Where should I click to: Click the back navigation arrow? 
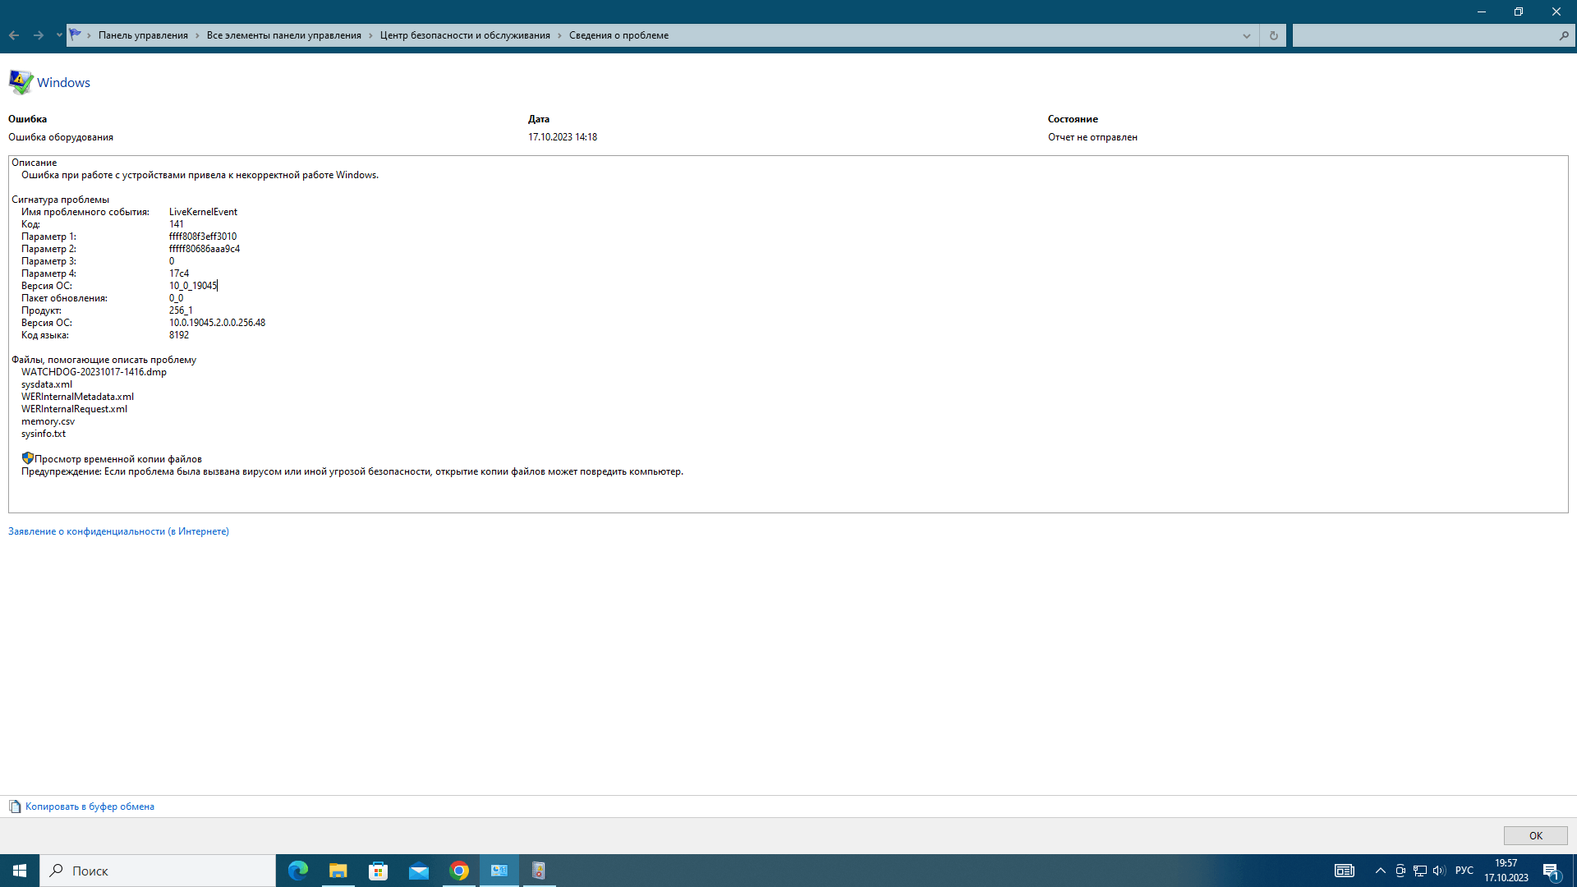[14, 36]
